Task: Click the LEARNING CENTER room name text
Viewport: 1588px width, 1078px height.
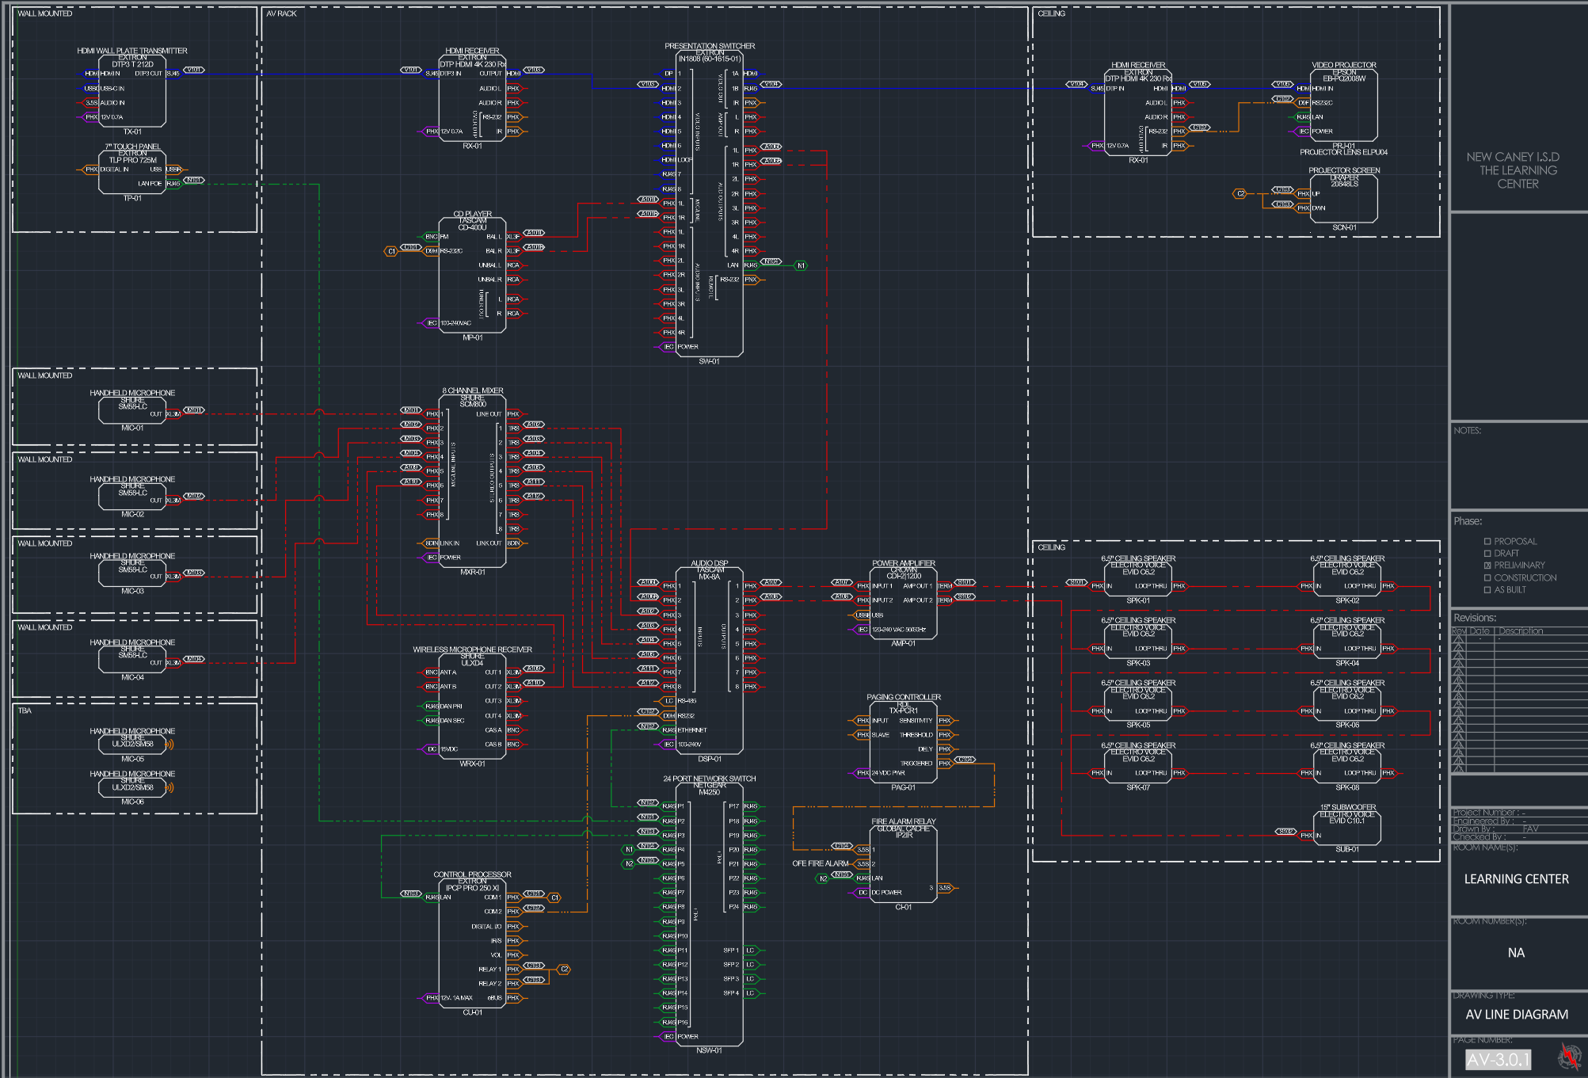Action: [x=1516, y=879]
